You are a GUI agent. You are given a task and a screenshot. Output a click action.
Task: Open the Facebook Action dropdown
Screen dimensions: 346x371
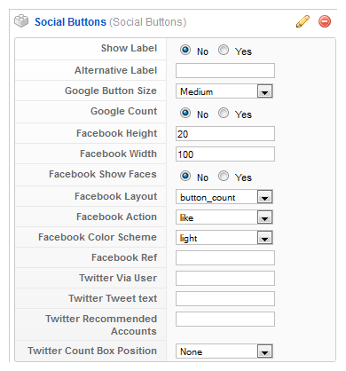click(x=224, y=217)
